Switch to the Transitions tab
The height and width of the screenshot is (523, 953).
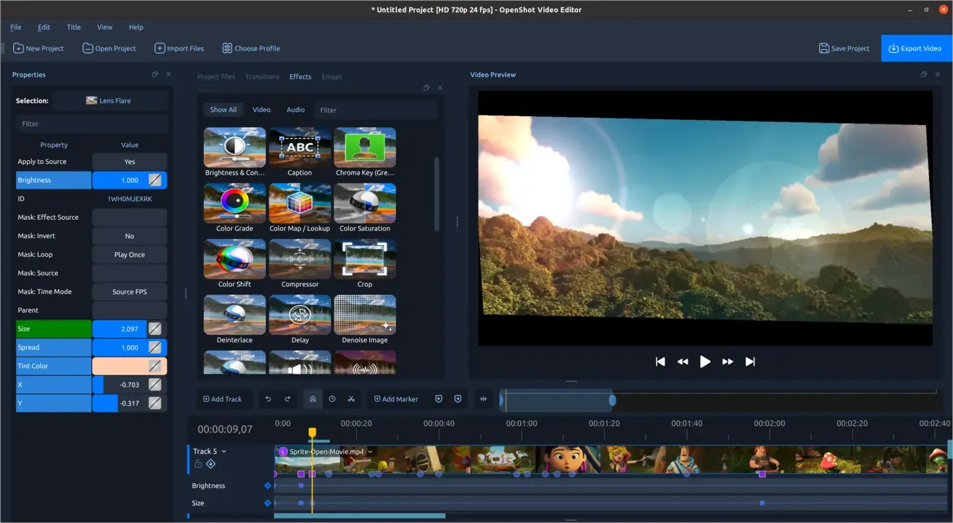point(262,77)
